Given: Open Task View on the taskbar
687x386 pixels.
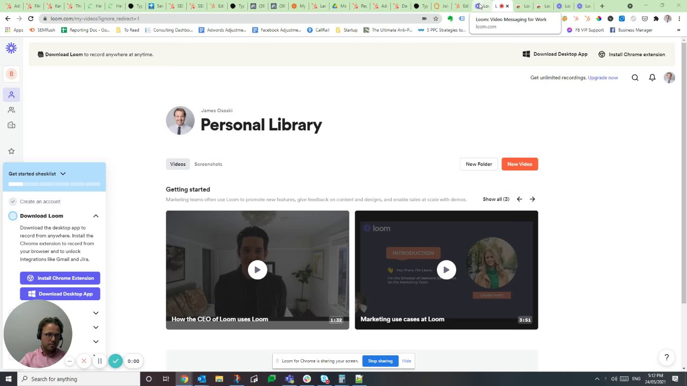Looking at the screenshot, I should coord(166,379).
